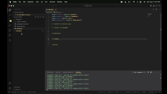Close the terminal panel

click(x=159, y=72)
